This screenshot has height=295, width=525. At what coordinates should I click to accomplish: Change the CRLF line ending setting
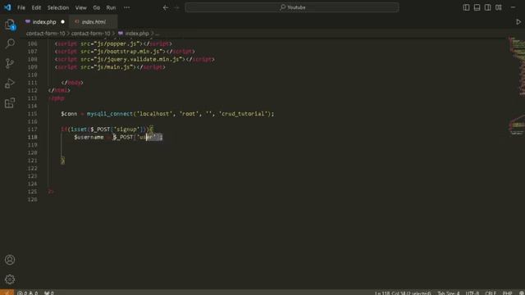click(491, 293)
